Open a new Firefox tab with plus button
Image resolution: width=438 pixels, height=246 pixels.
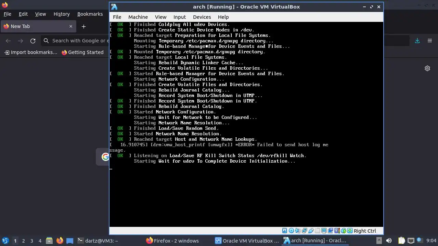tap(83, 26)
